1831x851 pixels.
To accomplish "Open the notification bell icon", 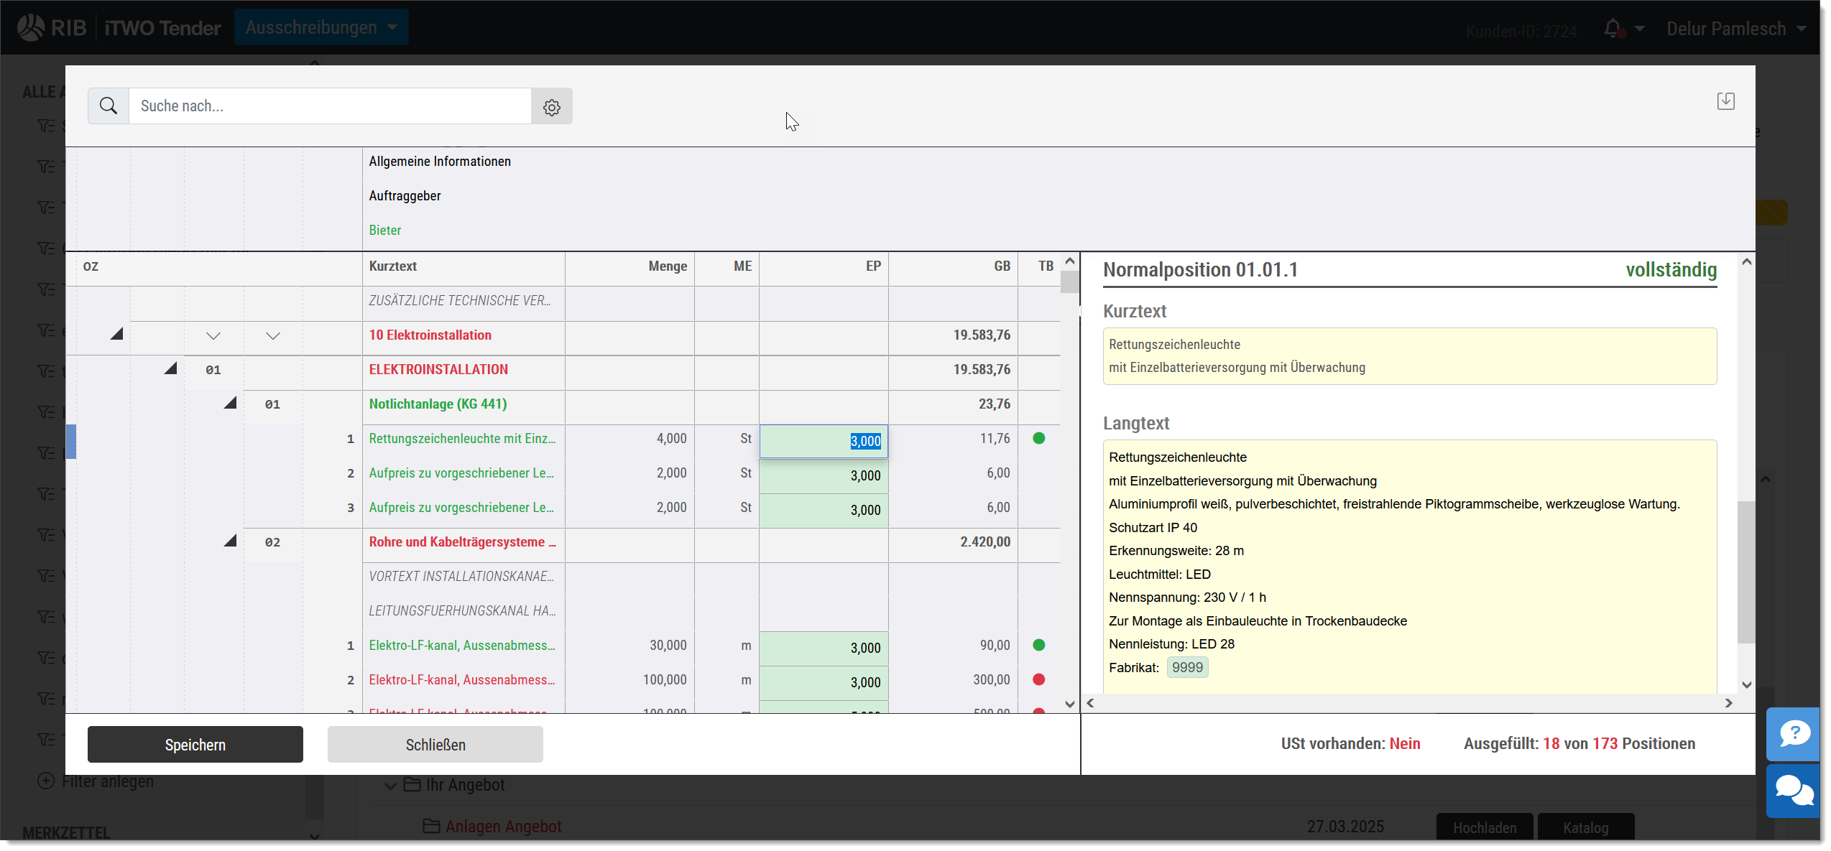I will pos(1612,29).
